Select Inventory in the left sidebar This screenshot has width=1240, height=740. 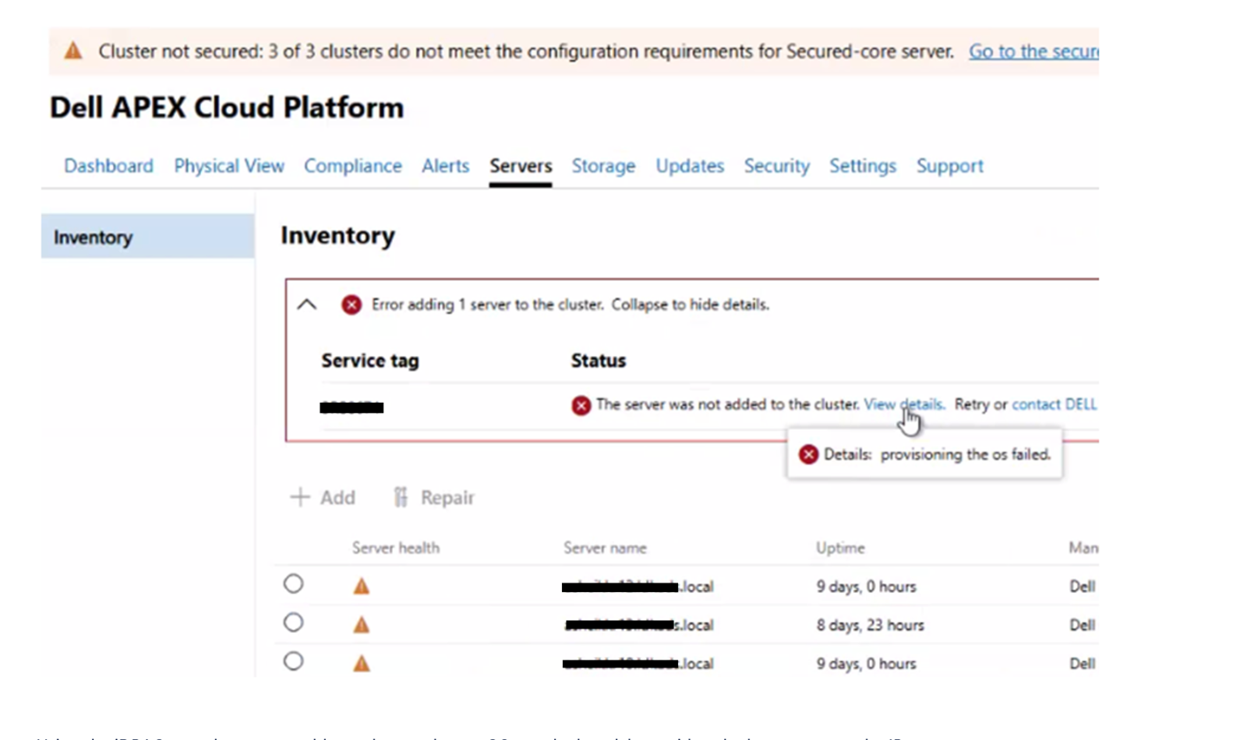148,236
